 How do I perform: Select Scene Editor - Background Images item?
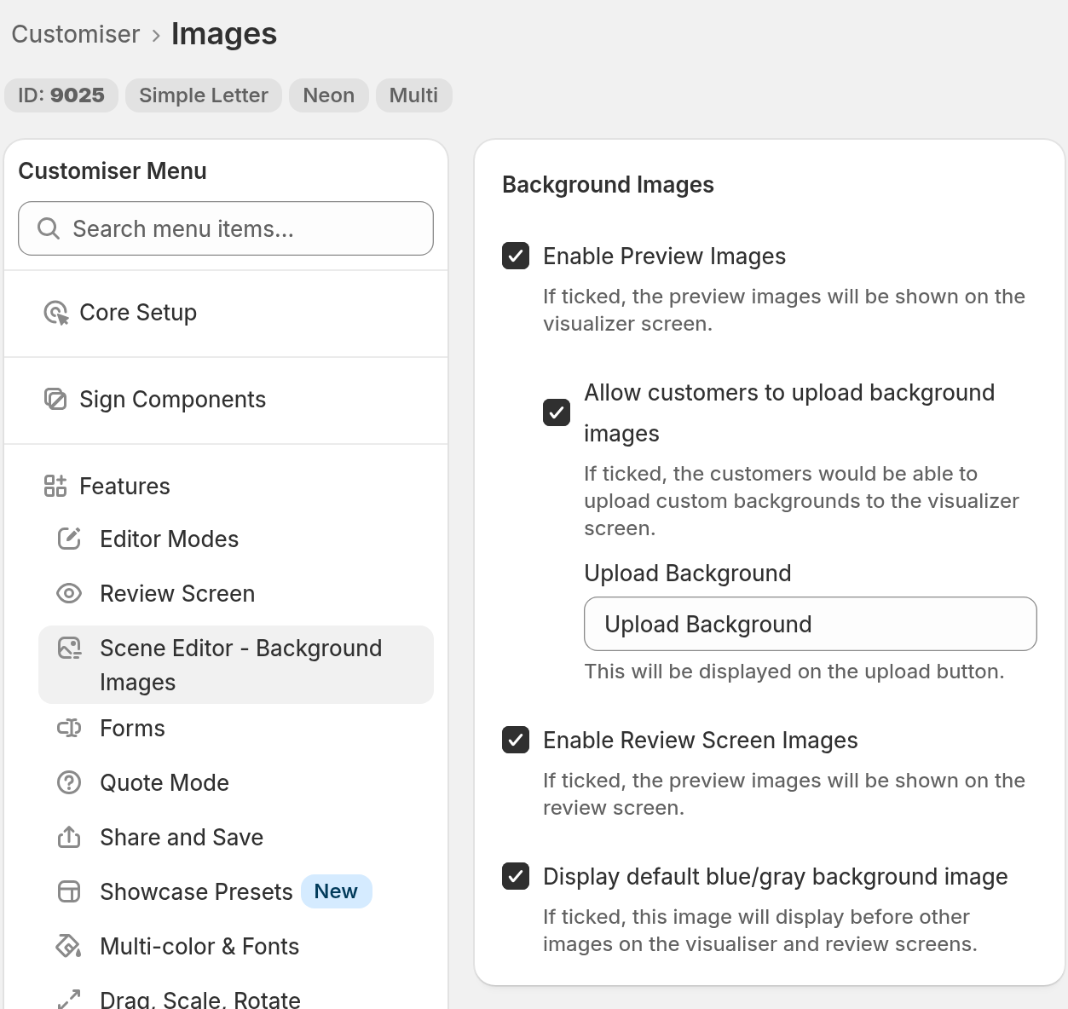pyautogui.click(x=236, y=665)
